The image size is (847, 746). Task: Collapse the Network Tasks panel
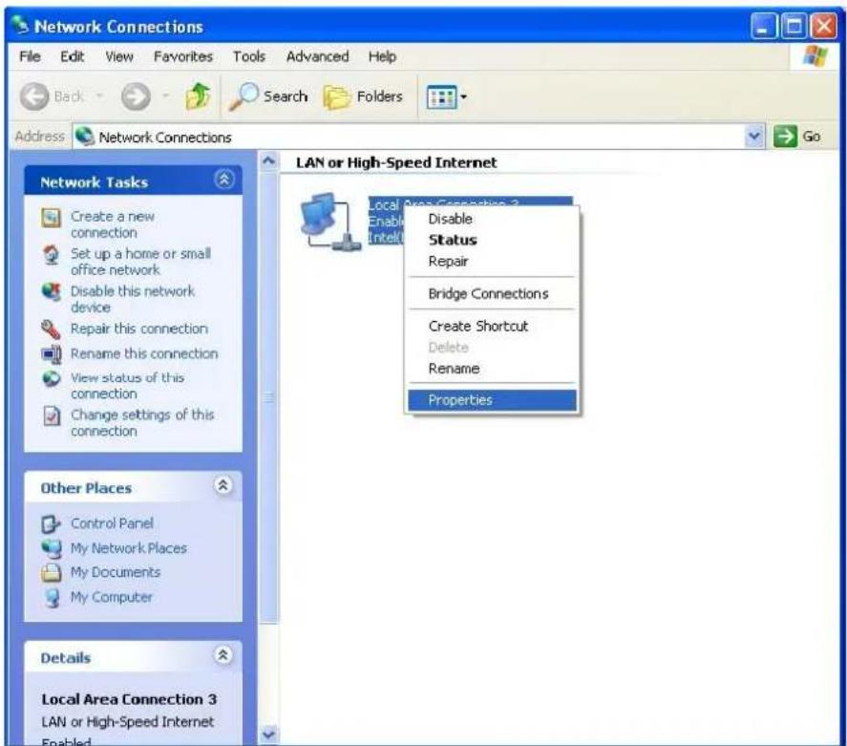point(224,180)
